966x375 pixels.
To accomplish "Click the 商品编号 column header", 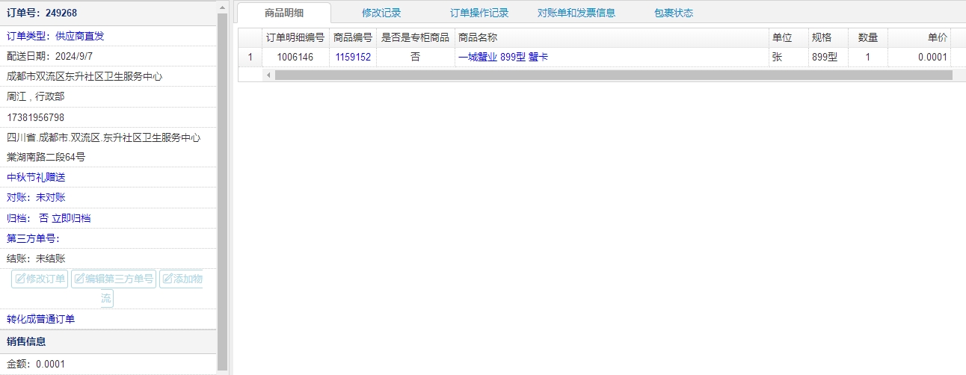I will click(353, 37).
